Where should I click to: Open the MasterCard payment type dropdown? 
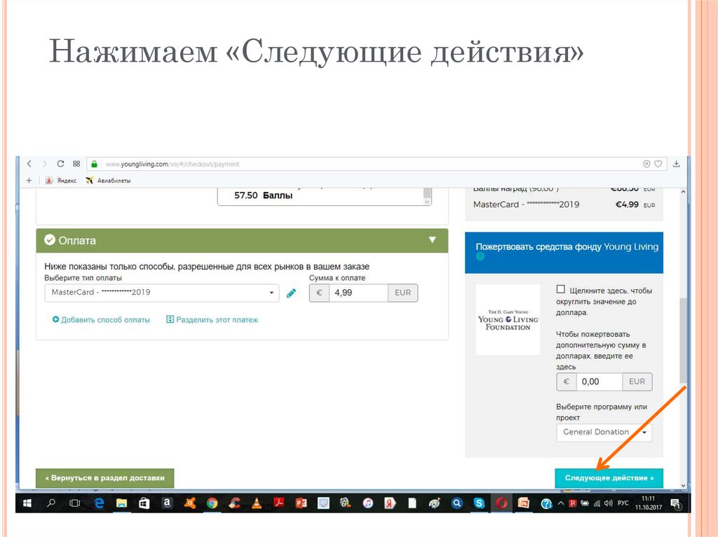pyautogui.click(x=161, y=293)
